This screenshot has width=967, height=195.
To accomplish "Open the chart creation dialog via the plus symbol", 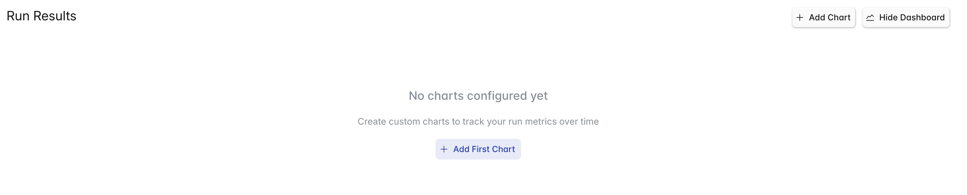I will click(800, 17).
